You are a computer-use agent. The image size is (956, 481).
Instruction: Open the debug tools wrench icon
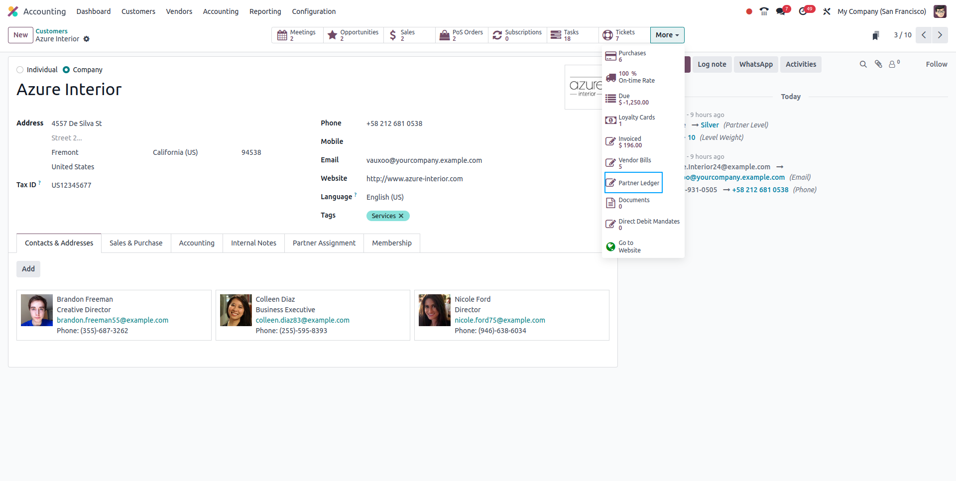(827, 11)
